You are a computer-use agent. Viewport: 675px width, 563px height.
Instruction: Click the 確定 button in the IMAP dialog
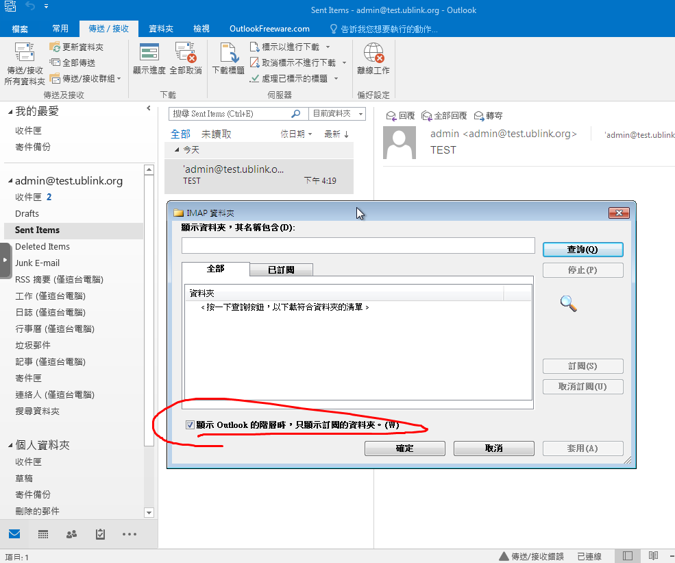404,448
